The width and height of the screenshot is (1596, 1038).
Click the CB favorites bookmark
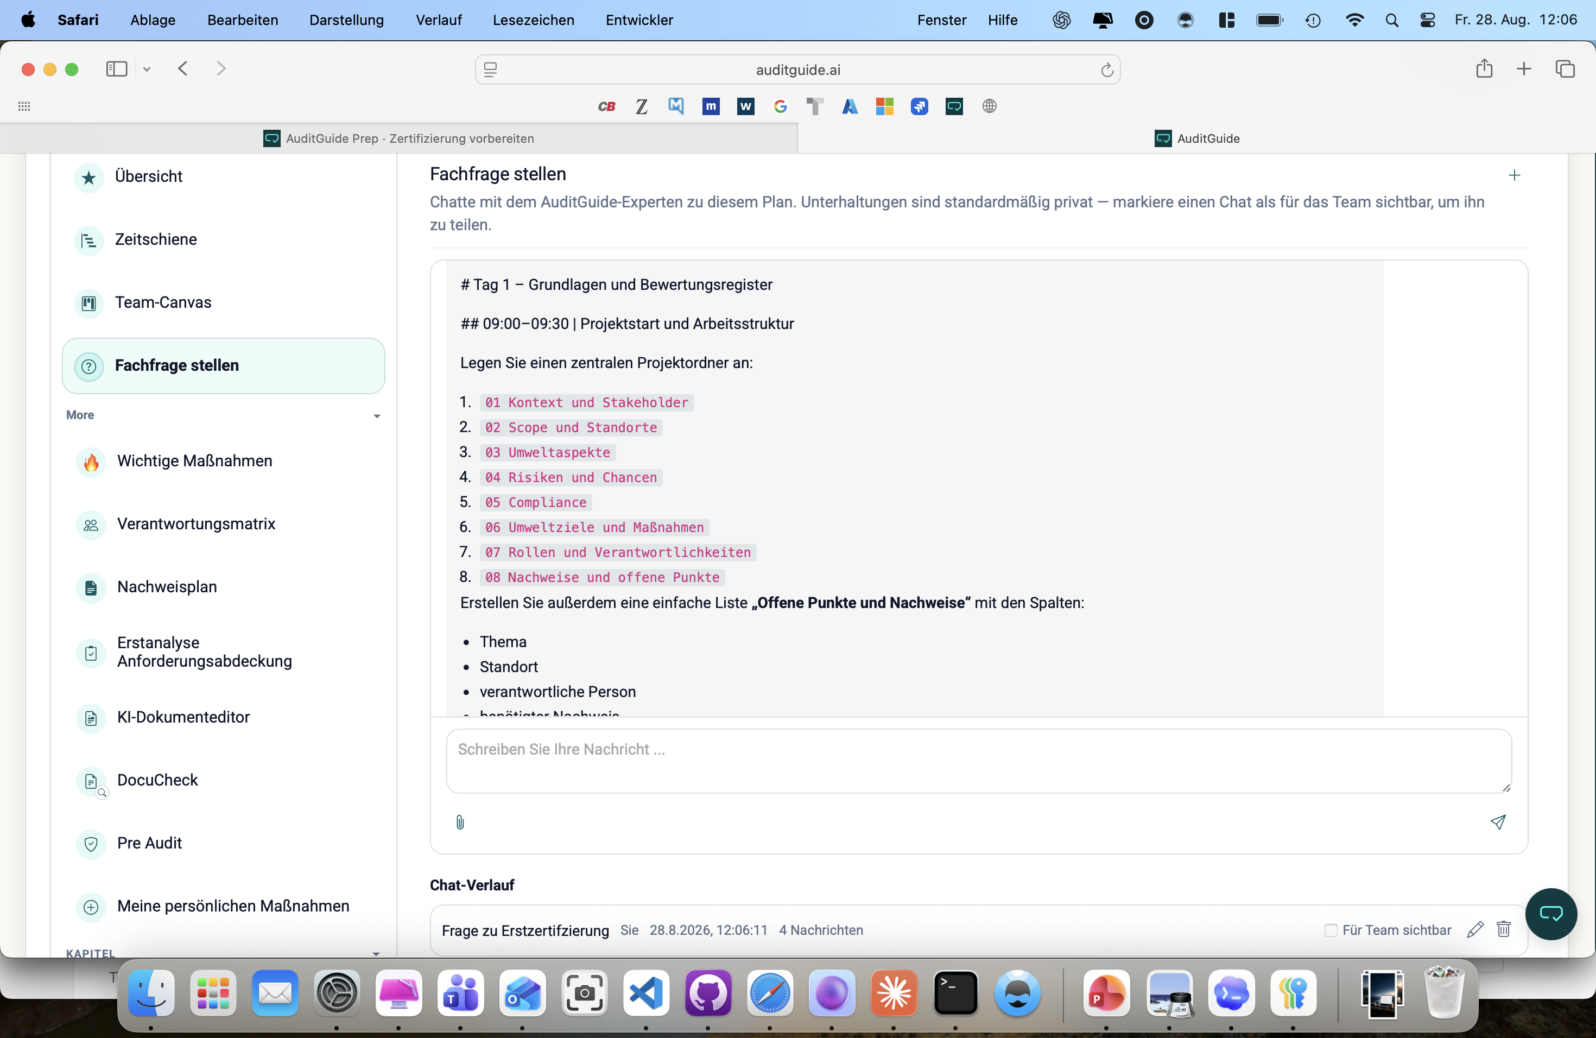pos(606,106)
